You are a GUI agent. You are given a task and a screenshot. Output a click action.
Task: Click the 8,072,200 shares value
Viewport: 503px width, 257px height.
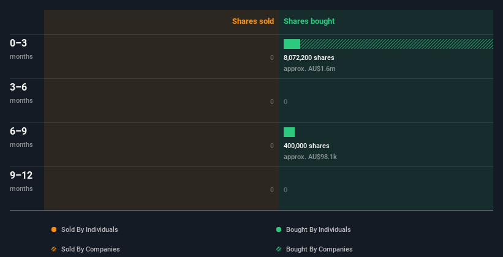click(309, 58)
